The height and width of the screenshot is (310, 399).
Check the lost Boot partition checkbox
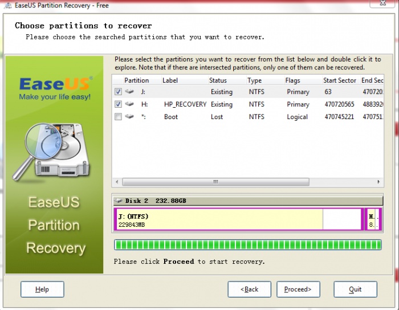[118, 116]
